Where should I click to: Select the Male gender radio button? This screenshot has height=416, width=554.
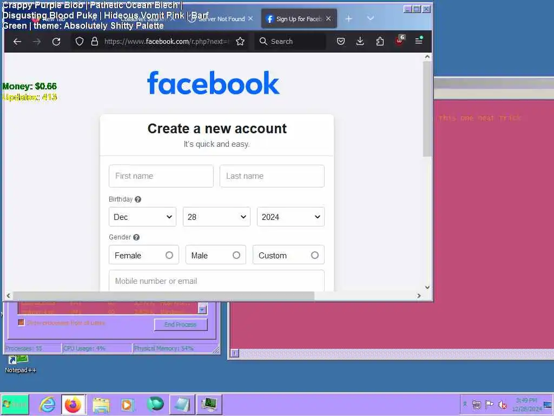click(x=236, y=256)
